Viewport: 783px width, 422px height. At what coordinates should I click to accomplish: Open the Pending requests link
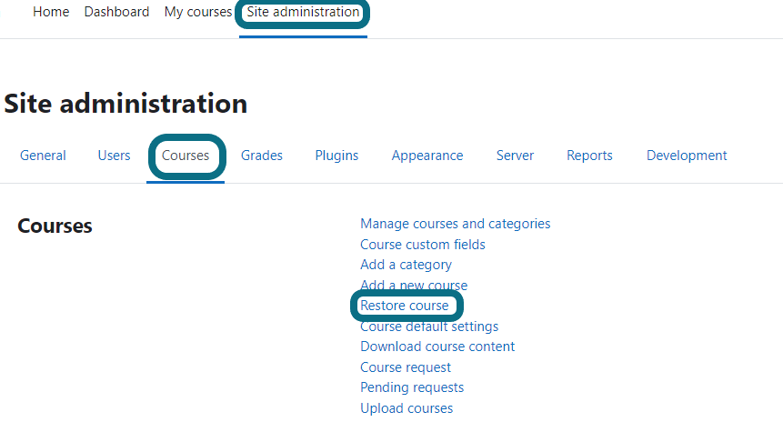click(x=412, y=387)
